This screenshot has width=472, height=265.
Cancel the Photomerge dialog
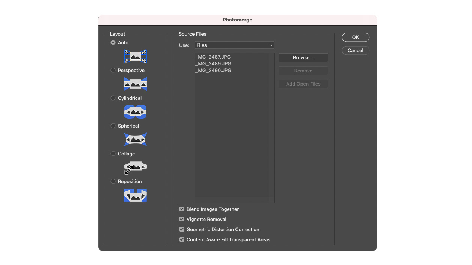point(355,50)
